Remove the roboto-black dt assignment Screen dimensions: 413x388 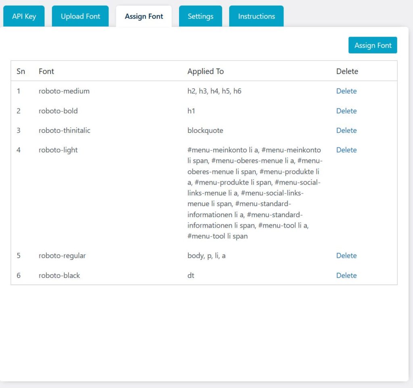pyautogui.click(x=346, y=276)
